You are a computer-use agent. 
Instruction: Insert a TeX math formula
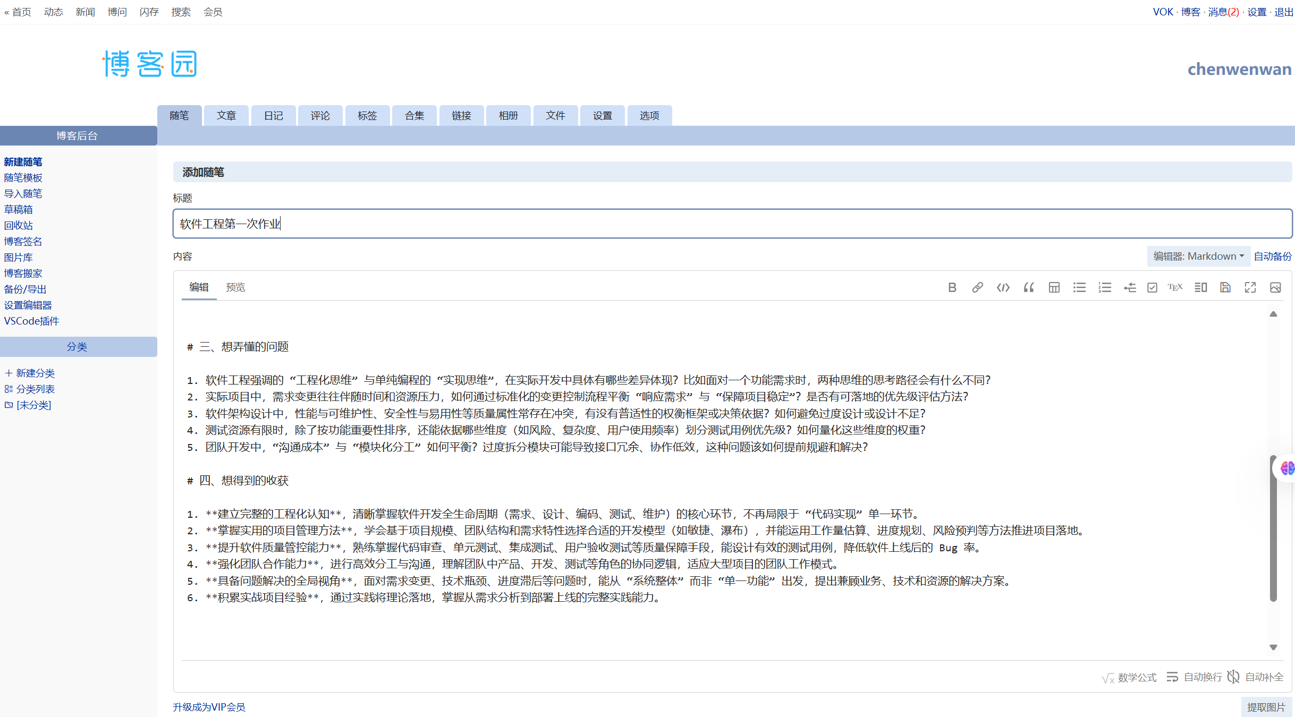coord(1175,287)
